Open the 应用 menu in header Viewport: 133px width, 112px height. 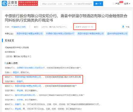[126, 4]
